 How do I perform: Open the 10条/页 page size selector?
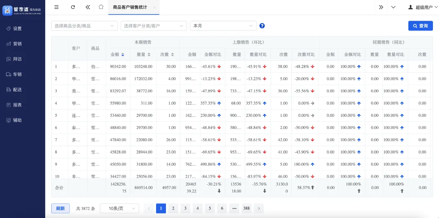[x=119, y=208]
